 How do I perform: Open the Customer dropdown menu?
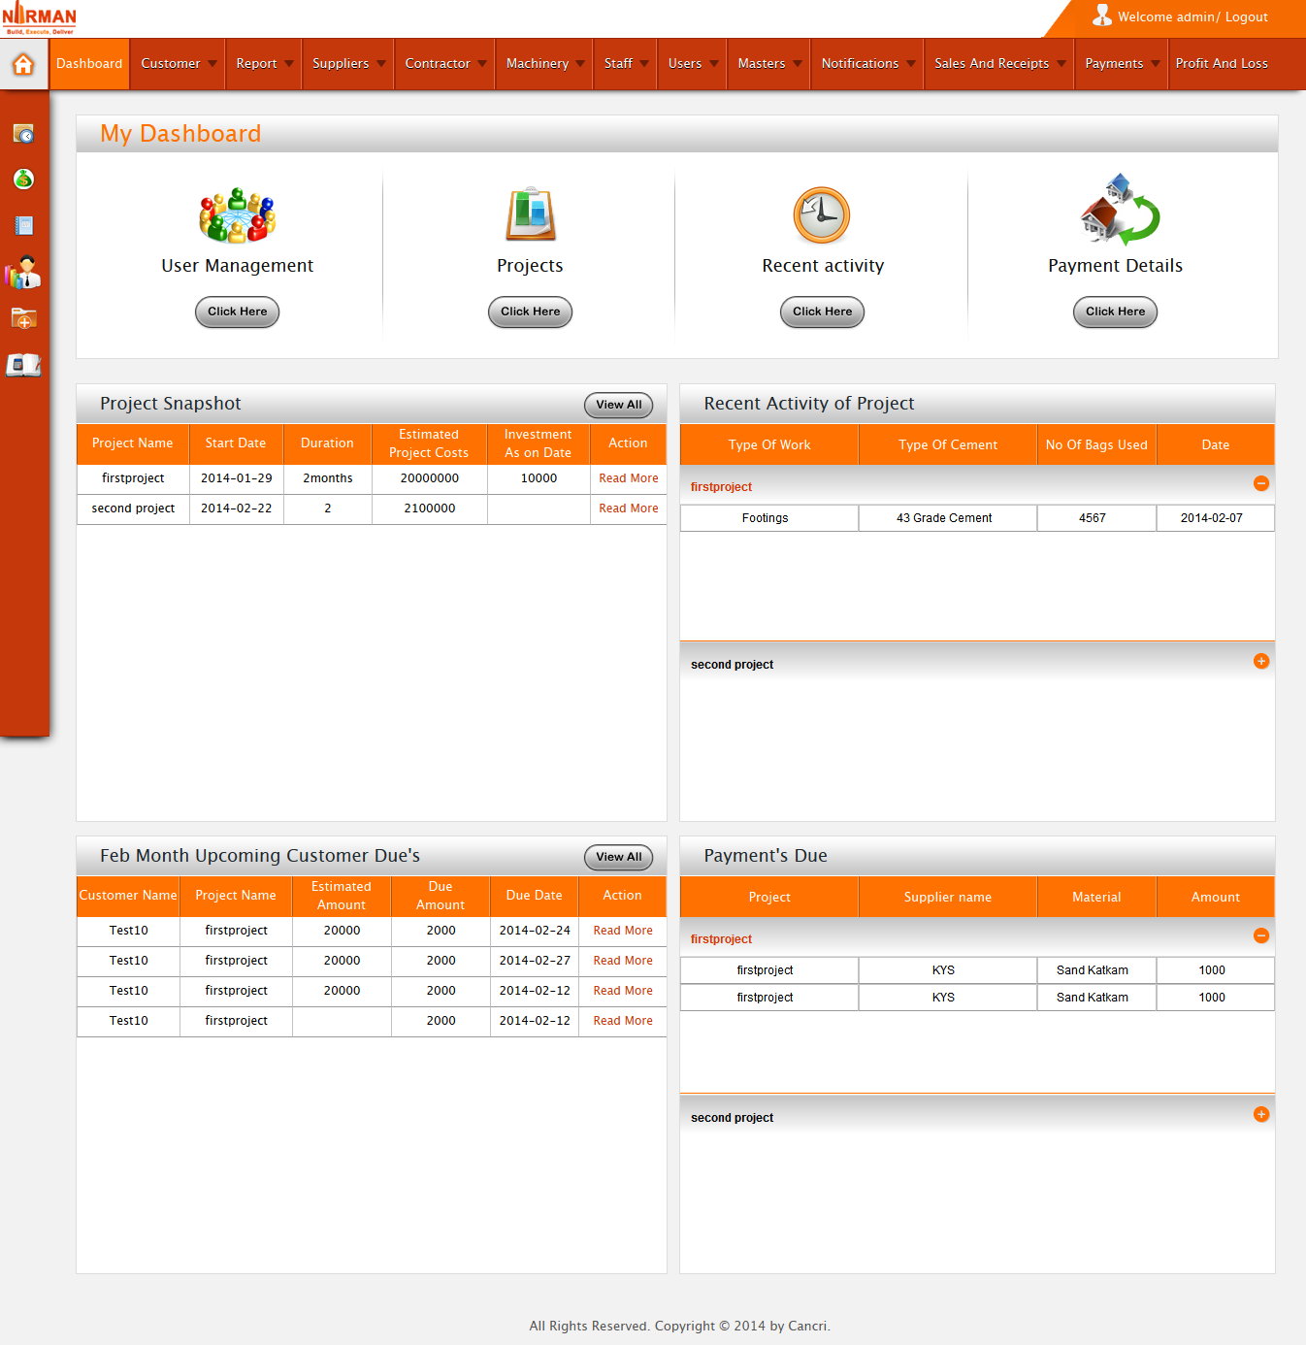pos(178,64)
